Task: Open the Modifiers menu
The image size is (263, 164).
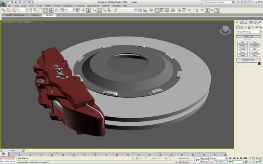Action: (x=48, y=6)
